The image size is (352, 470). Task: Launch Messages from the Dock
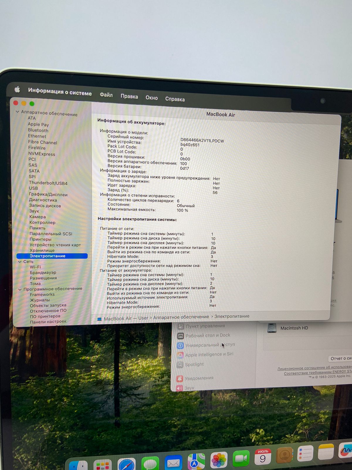[x=150, y=463]
